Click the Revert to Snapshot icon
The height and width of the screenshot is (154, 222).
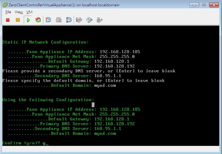(59, 20)
